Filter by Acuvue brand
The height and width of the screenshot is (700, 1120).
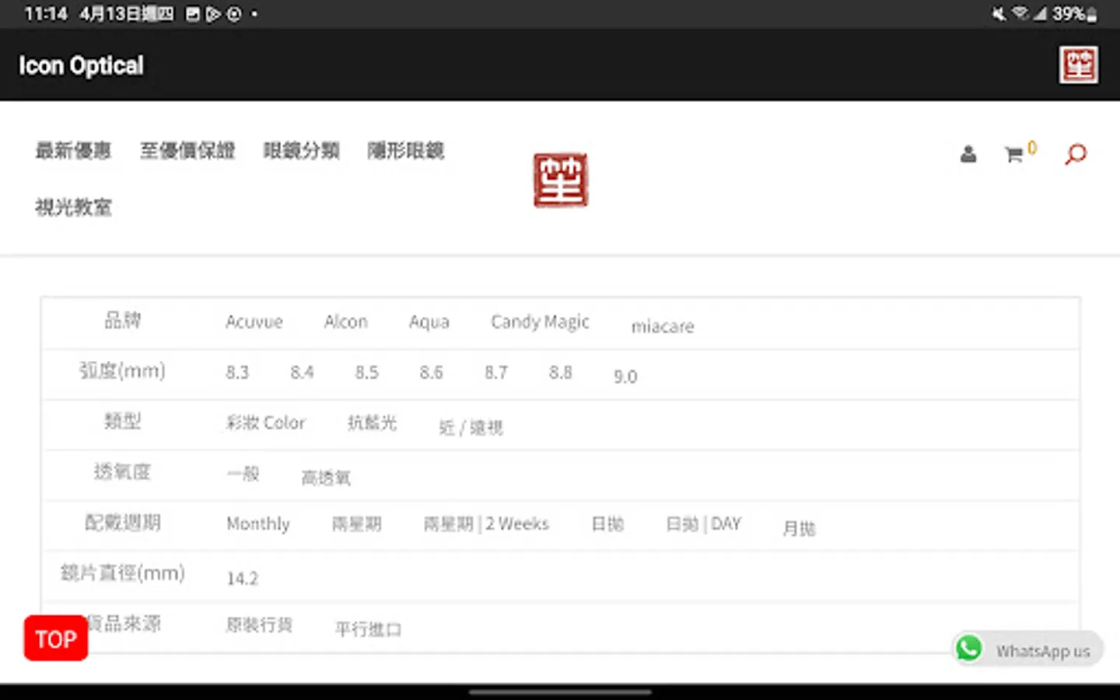(254, 321)
